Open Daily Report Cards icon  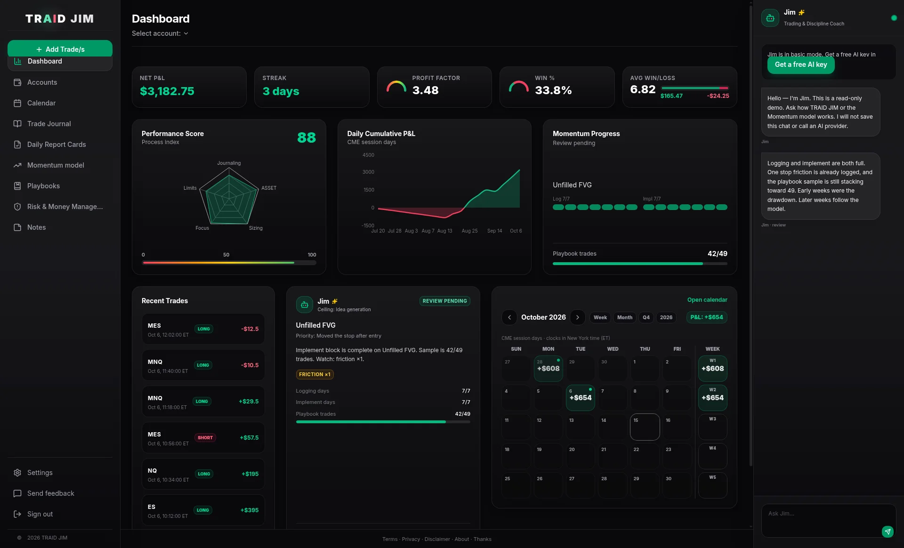point(17,145)
